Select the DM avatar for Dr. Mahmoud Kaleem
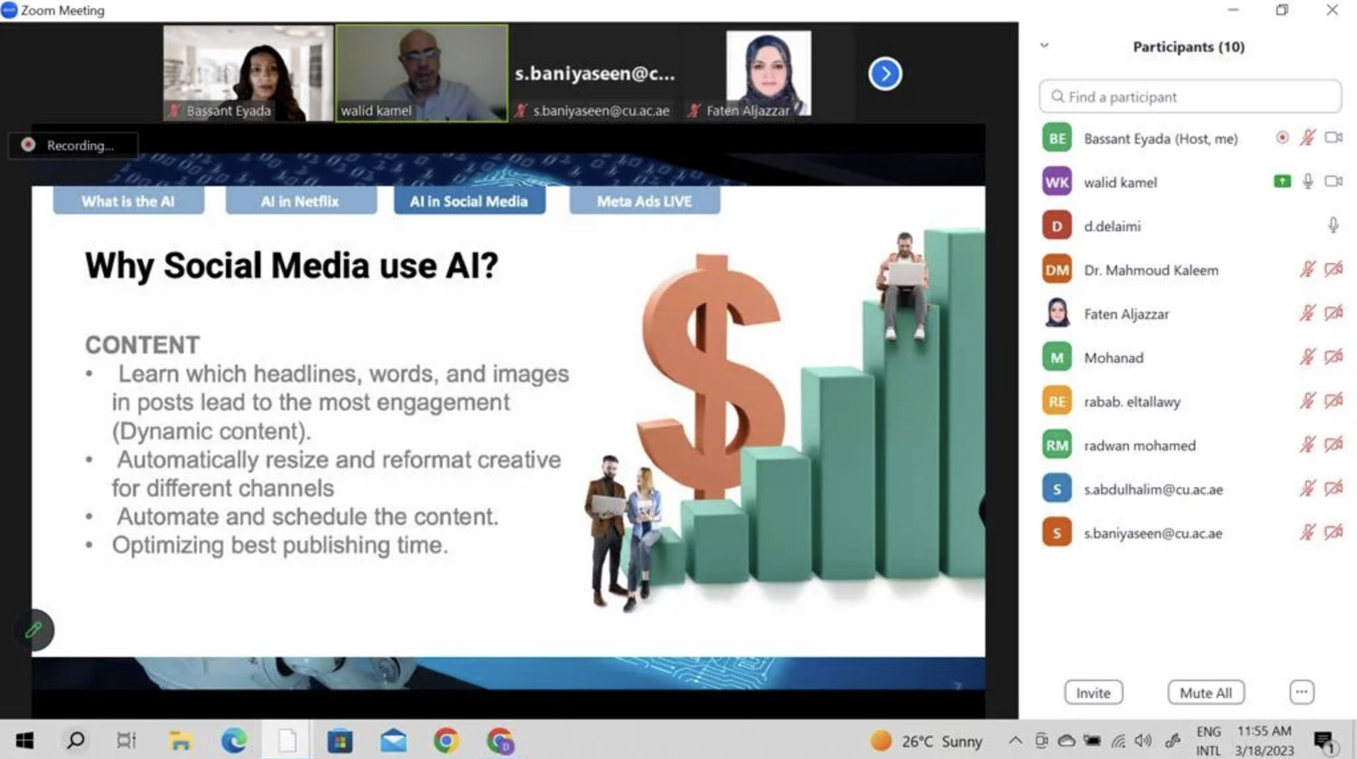Screen dimensions: 1357x759 [x=1057, y=271]
